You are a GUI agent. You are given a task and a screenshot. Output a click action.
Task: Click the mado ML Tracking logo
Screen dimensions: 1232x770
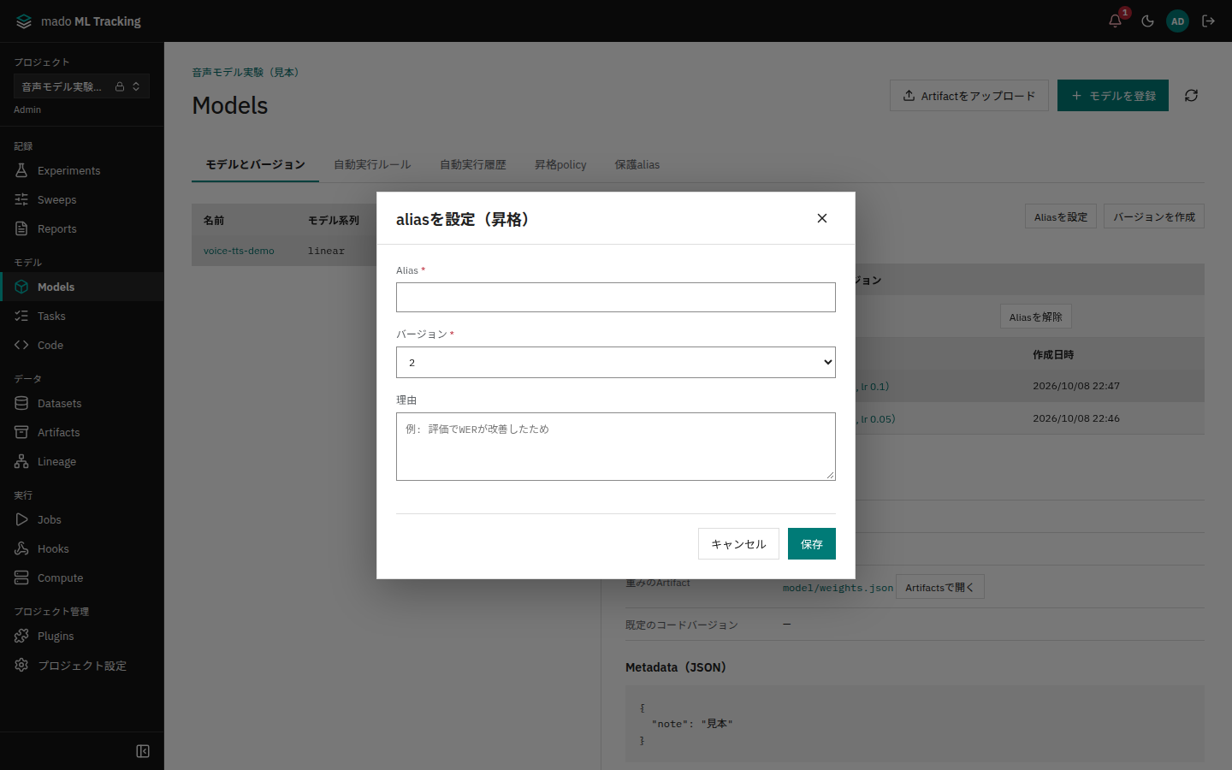[x=78, y=21]
